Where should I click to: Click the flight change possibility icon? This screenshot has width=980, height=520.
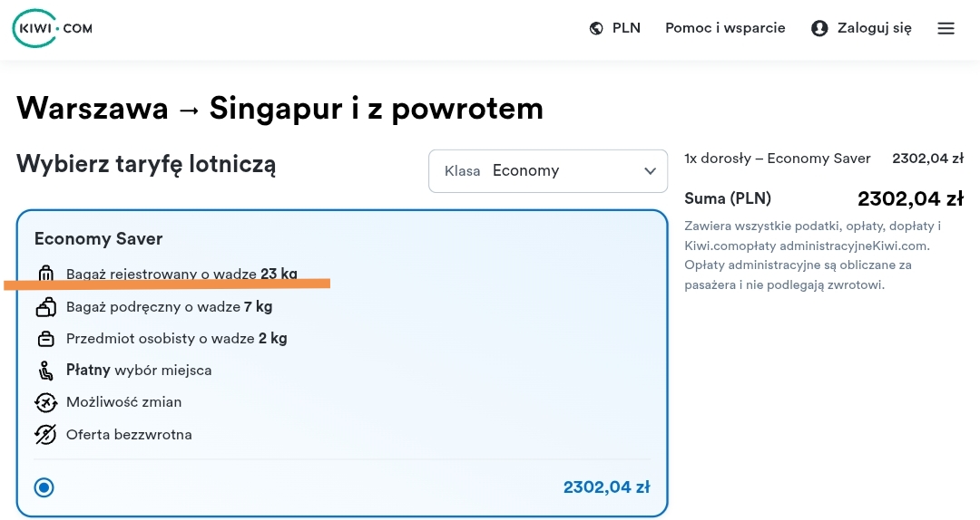(45, 402)
